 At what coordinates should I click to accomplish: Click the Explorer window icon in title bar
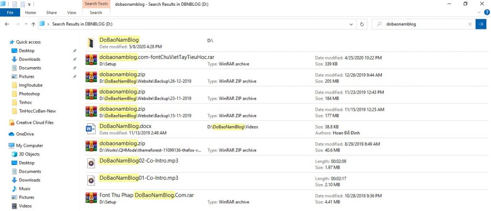pyautogui.click(x=3, y=4)
